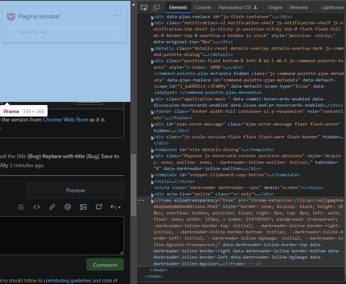Attach an image via the image icon
The width and height of the screenshot is (346, 284).
pos(83,207)
